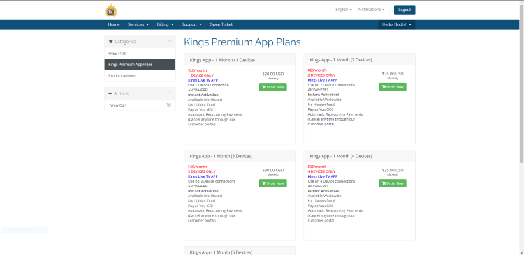Open the View Cart shopping cart icon
524x255 pixels.
[x=169, y=105]
